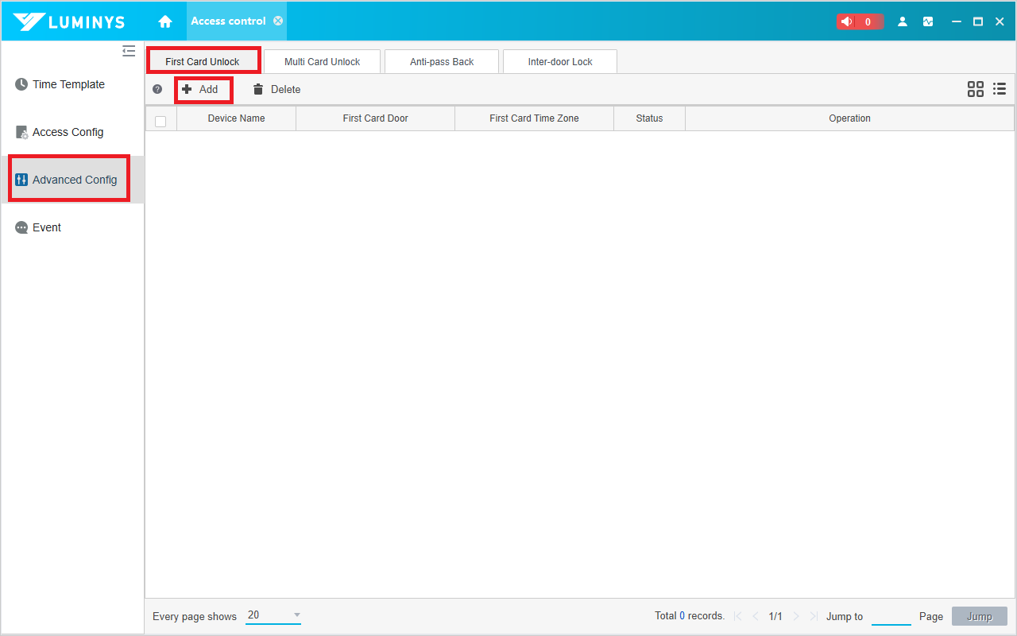Open the page size dropdown
This screenshot has width=1017, height=636.
click(x=273, y=615)
